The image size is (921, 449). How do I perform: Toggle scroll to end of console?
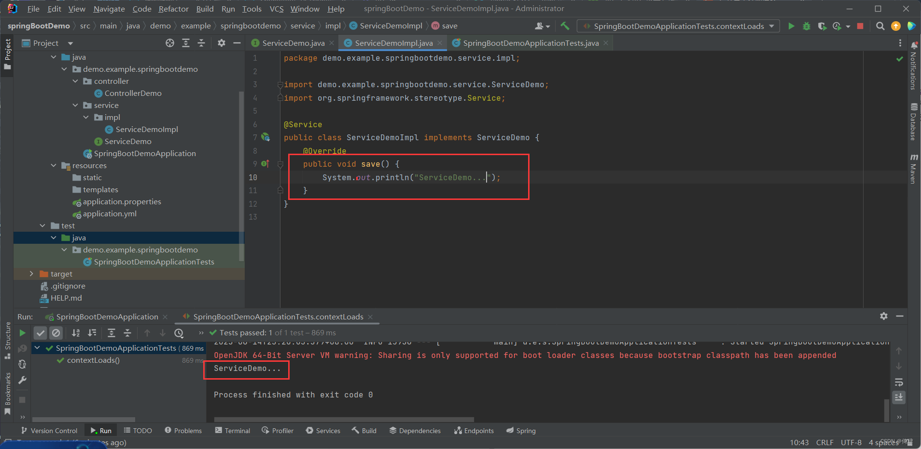pyautogui.click(x=899, y=397)
